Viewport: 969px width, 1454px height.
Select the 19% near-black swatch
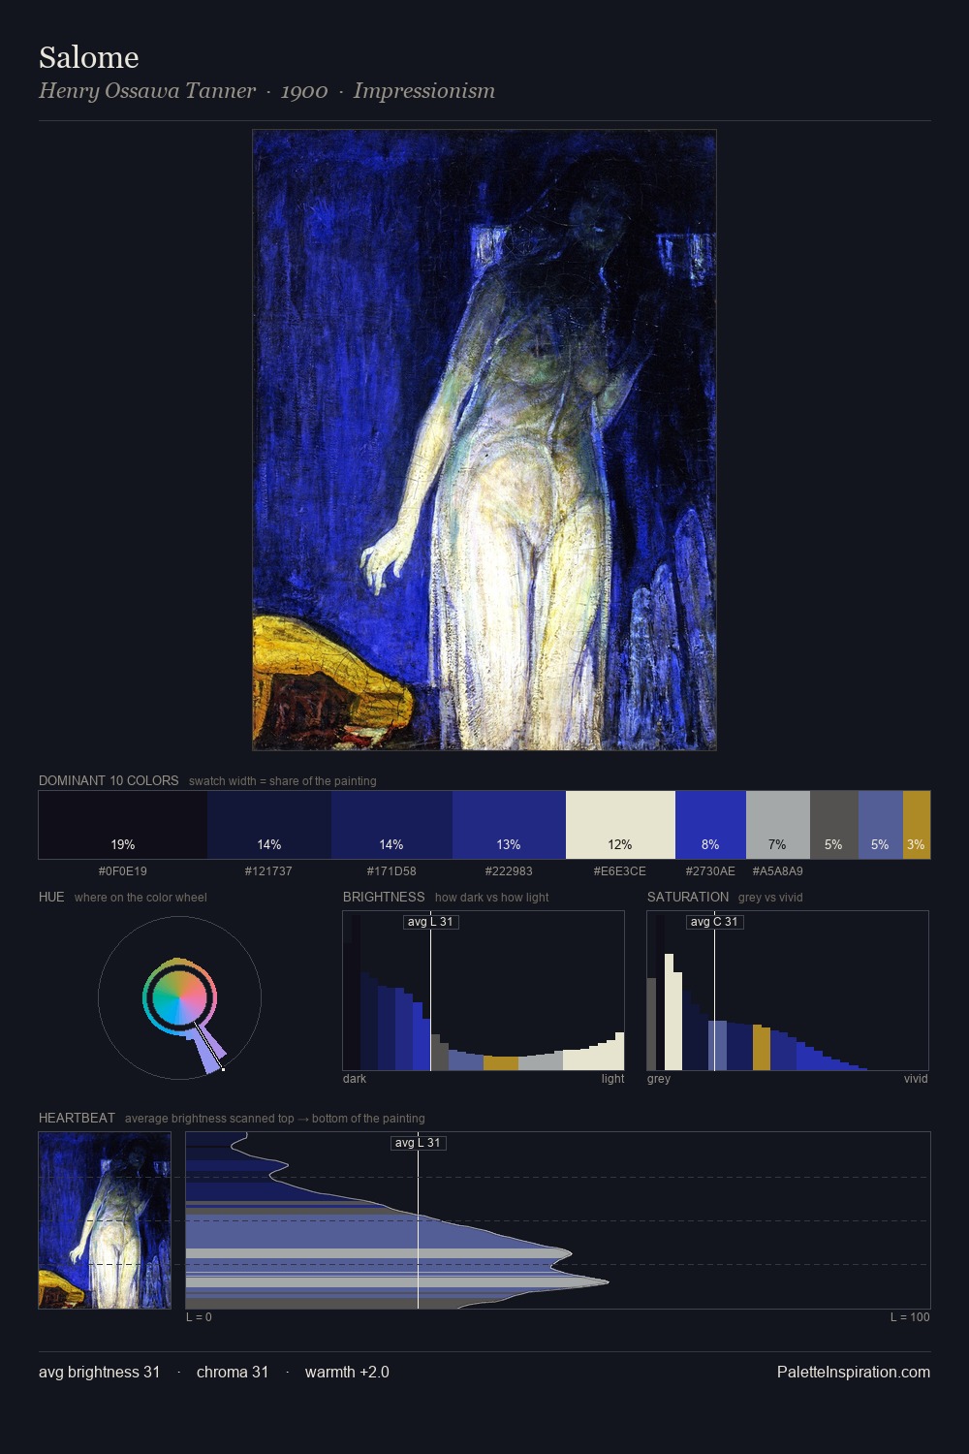point(123,825)
